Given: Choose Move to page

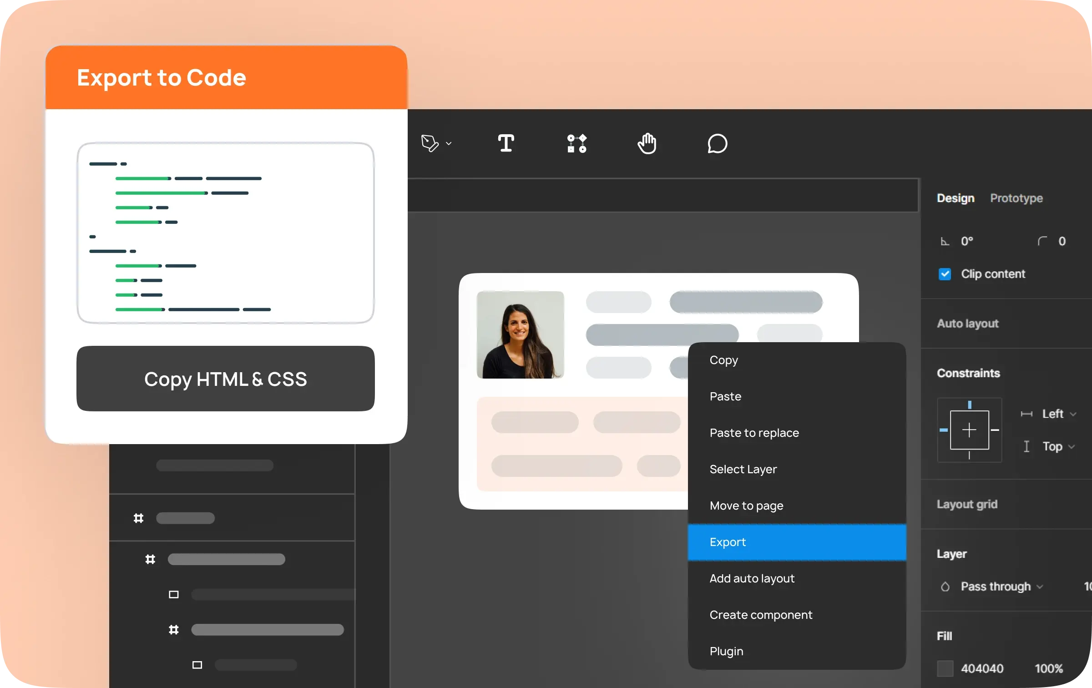Looking at the screenshot, I should click(797, 506).
